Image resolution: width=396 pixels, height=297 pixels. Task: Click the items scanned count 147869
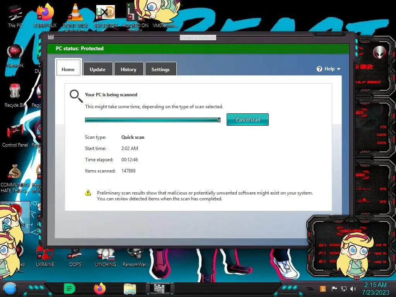tap(128, 171)
